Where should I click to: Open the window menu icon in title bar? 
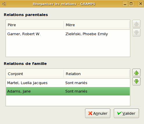coord(4,4)
